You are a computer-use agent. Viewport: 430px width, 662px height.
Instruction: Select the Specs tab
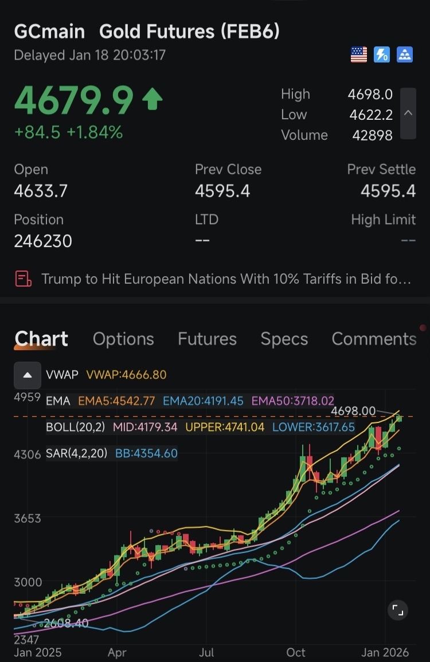[284, 339]
